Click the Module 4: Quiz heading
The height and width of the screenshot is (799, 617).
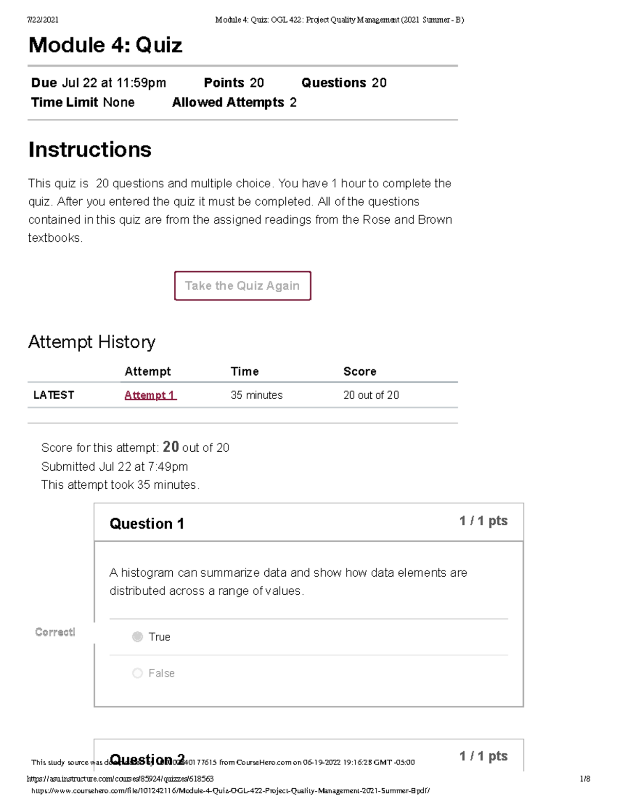(105, 45)
